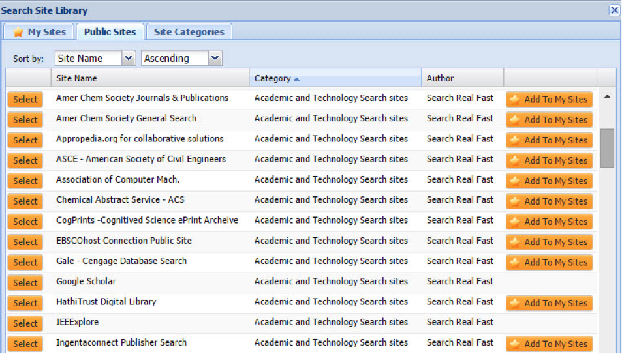
Task: Open the Site Name sort-by dropdown
Action: 128,58
